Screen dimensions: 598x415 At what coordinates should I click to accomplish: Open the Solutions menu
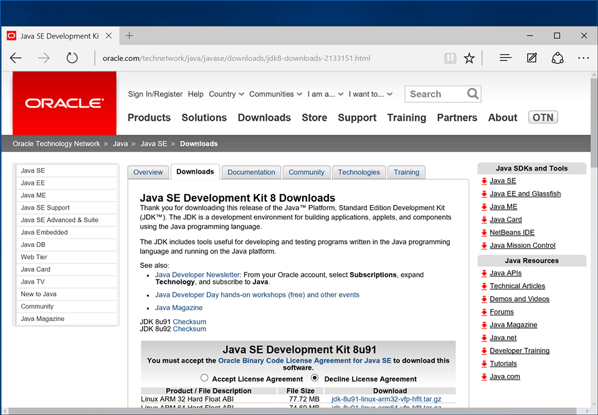pos(204,118)
